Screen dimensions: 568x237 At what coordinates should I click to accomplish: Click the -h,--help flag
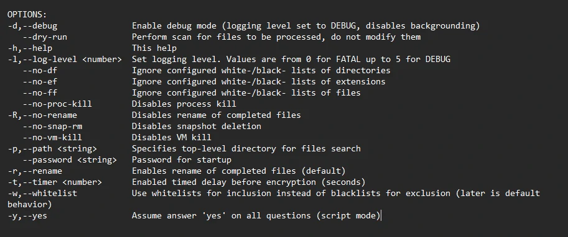(x=30, y=48)
